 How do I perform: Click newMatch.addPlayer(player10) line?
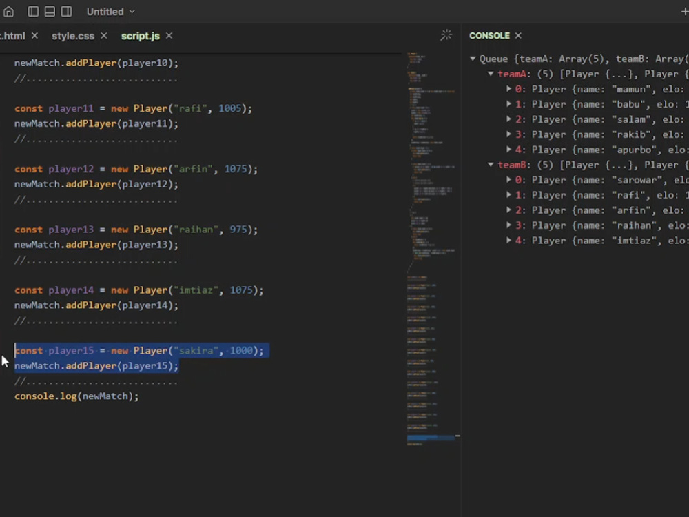(x=96, y=63)
